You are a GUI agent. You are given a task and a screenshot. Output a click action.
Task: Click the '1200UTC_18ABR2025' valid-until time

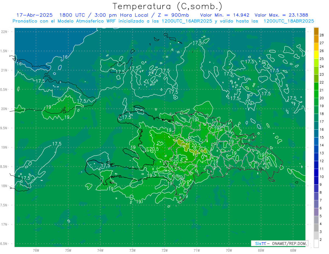pyautogui.click(x=289, y=21)
